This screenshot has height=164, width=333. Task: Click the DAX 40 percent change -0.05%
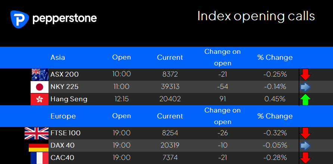[275, 146]
